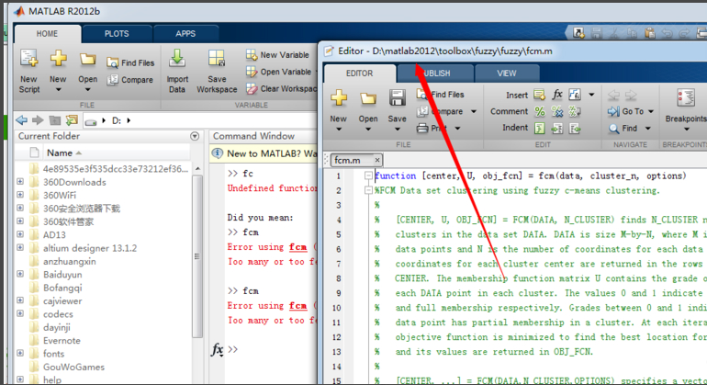
Task: Select Evernote folder
Action: pos(62,340)
